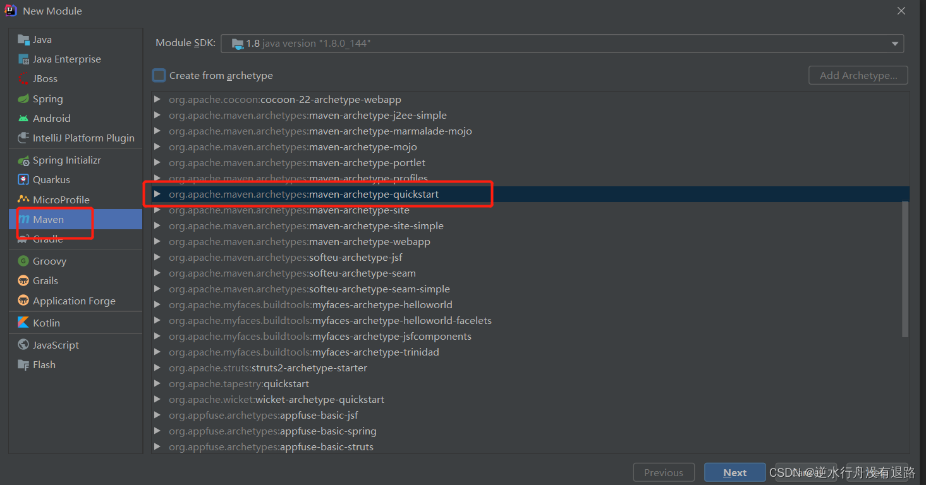The height and width of the screenshot is (485, 926).
Task: Select softeu-archetype-seam-simple row
Action: coord(531,289)
